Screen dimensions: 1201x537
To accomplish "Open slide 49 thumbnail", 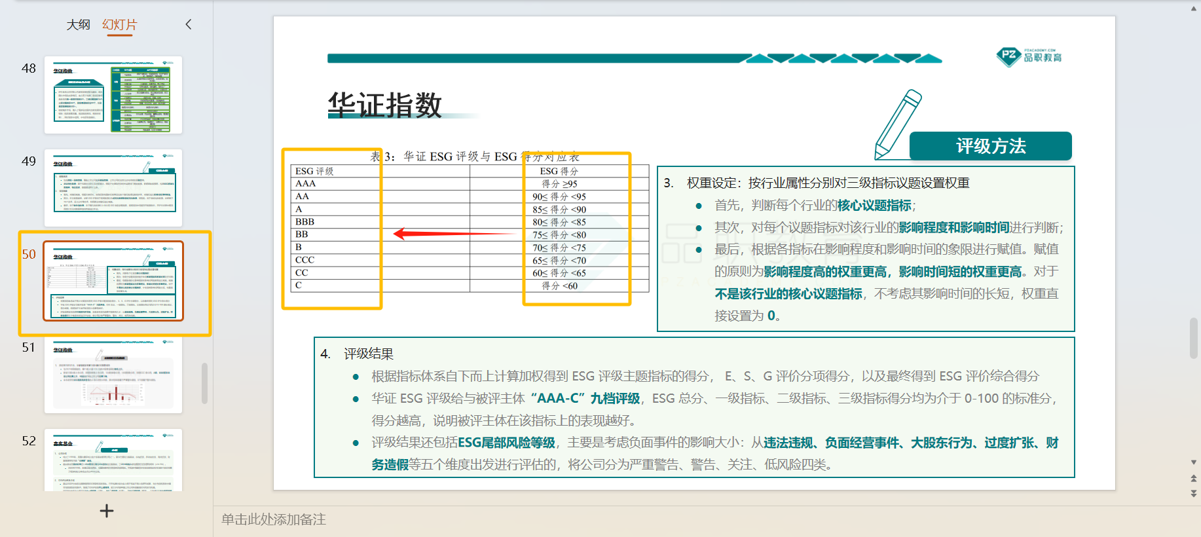I will (x=113, y=188).
